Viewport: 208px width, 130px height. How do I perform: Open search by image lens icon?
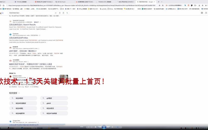pyautogui.click(x=63, y=13)
